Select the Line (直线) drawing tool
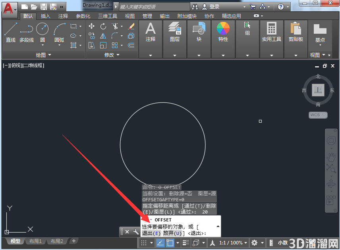Viewport: 340px width, 250px height. pyautogui.click(x=11, y=29)
